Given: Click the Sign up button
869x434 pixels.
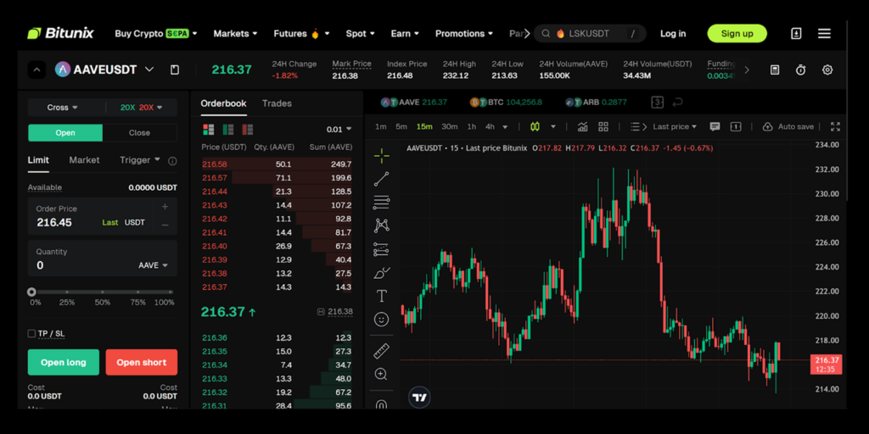Looking at the screenshot, I should click(x=737, y=34).
